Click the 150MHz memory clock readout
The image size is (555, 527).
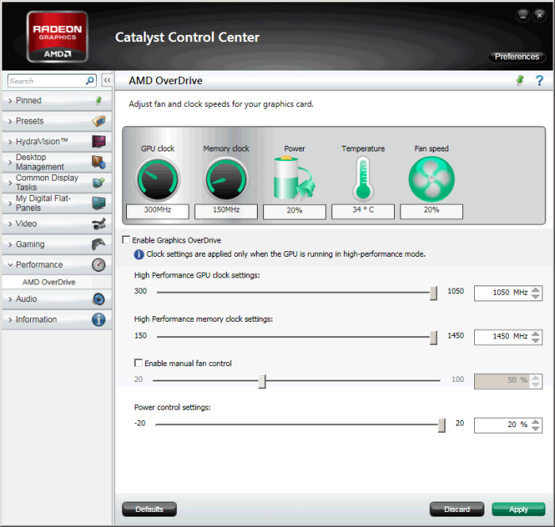(x=226, y=211)
